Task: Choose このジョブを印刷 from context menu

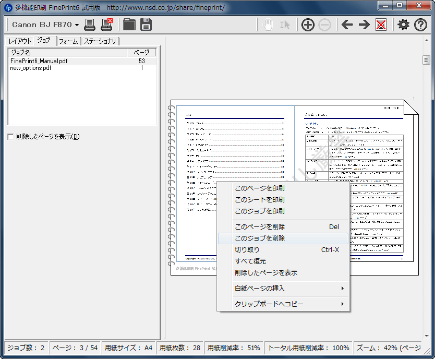Action: click(x=283, y=211)
